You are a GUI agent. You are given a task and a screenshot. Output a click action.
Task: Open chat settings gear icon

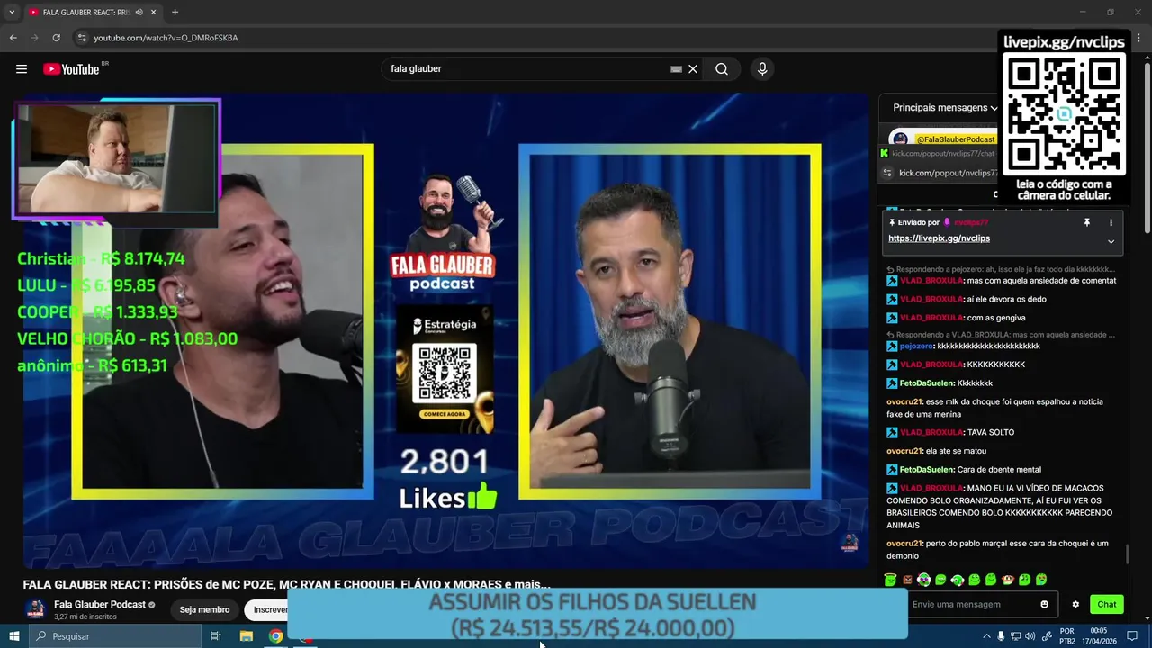pos(1075,605)
